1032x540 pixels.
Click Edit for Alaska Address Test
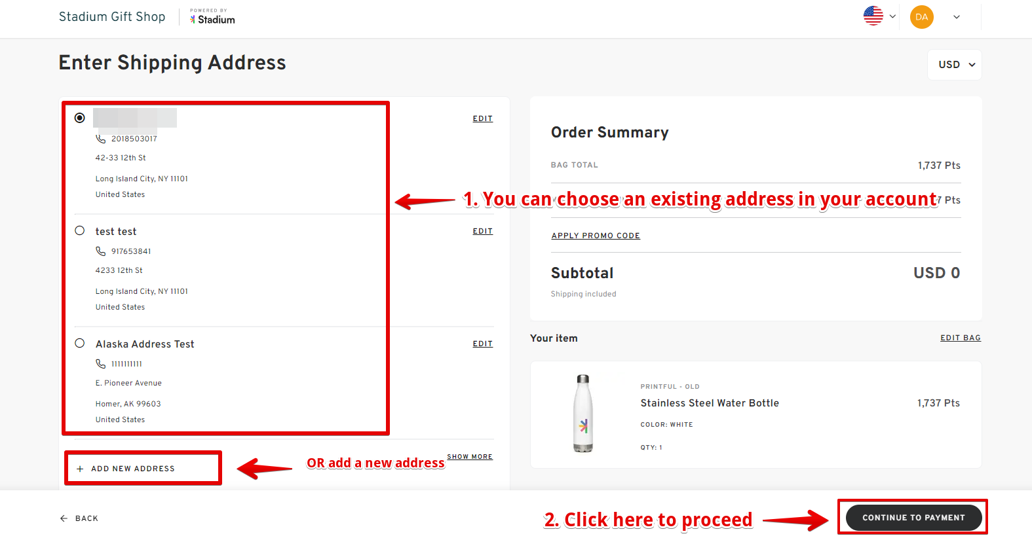coord(483,344)
